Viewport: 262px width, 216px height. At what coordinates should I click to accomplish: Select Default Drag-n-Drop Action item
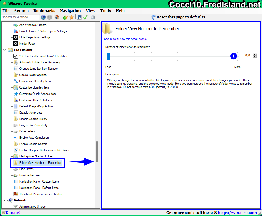(36, 106)
